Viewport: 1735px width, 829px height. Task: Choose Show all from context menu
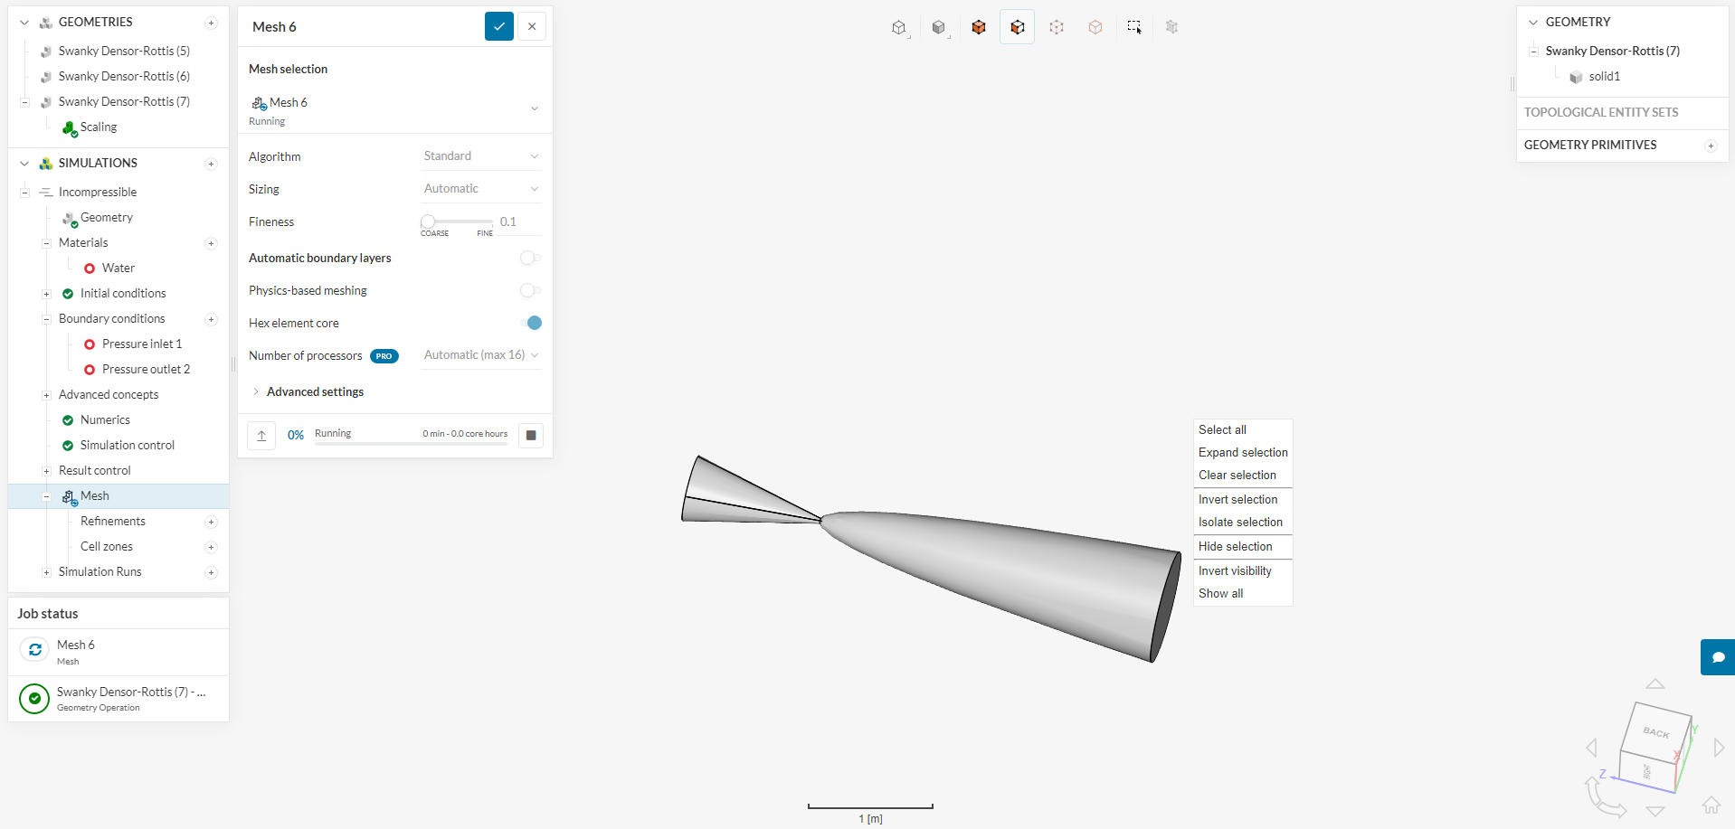pos(1243,594)
